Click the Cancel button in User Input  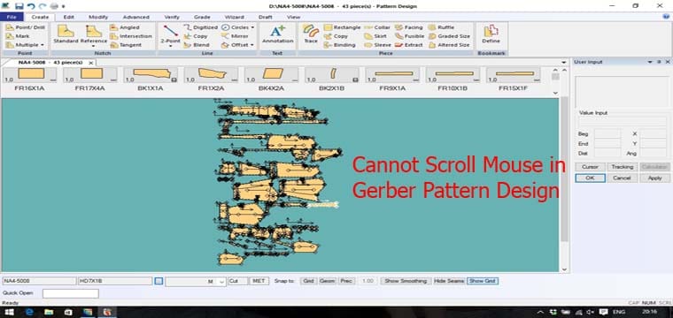tap(622, 178)
